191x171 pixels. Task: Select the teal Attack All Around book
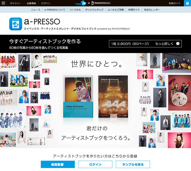tap(78, 97)
